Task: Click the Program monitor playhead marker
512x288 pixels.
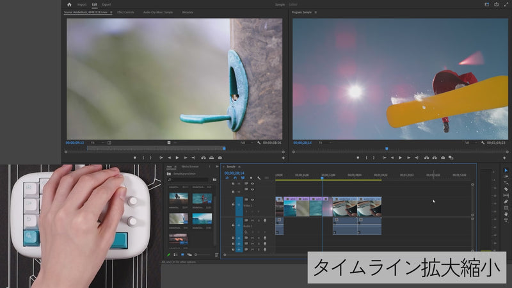Action: tap(387, 148)
